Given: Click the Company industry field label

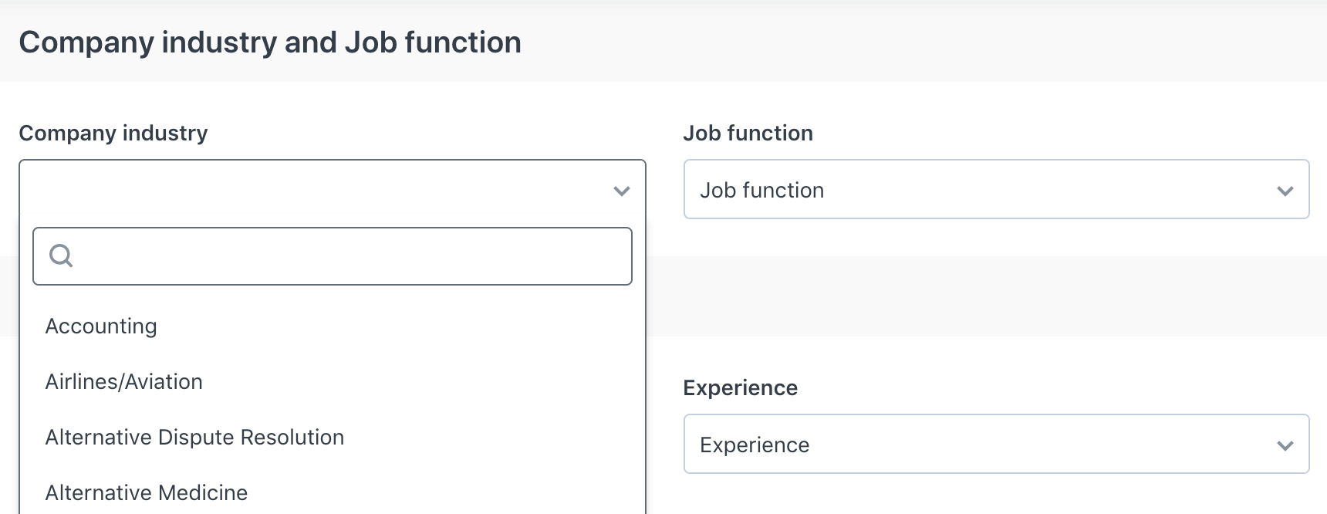Looking at the screenshot, I should [113, 133].
